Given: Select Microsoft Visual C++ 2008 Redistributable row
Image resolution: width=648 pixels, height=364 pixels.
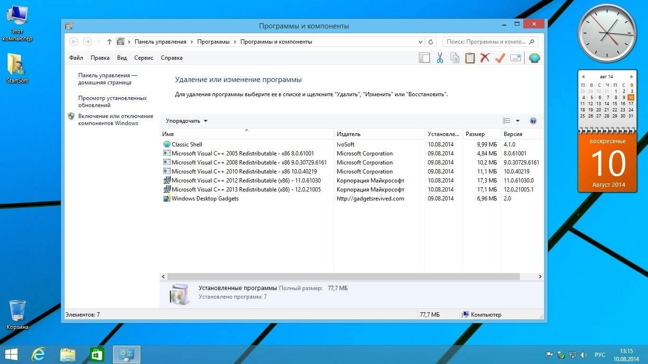Looking at the screenshot, I should [351, 163].
